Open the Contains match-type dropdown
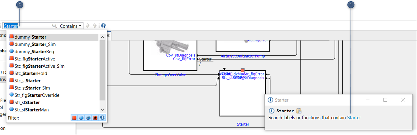 pos(71,26)
